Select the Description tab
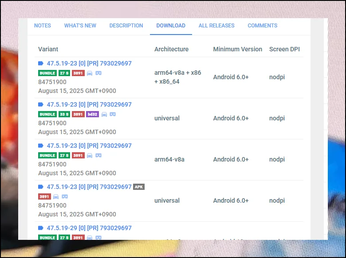Image resolution: width=346 pixels, height=258 pixels. [126, 26]
